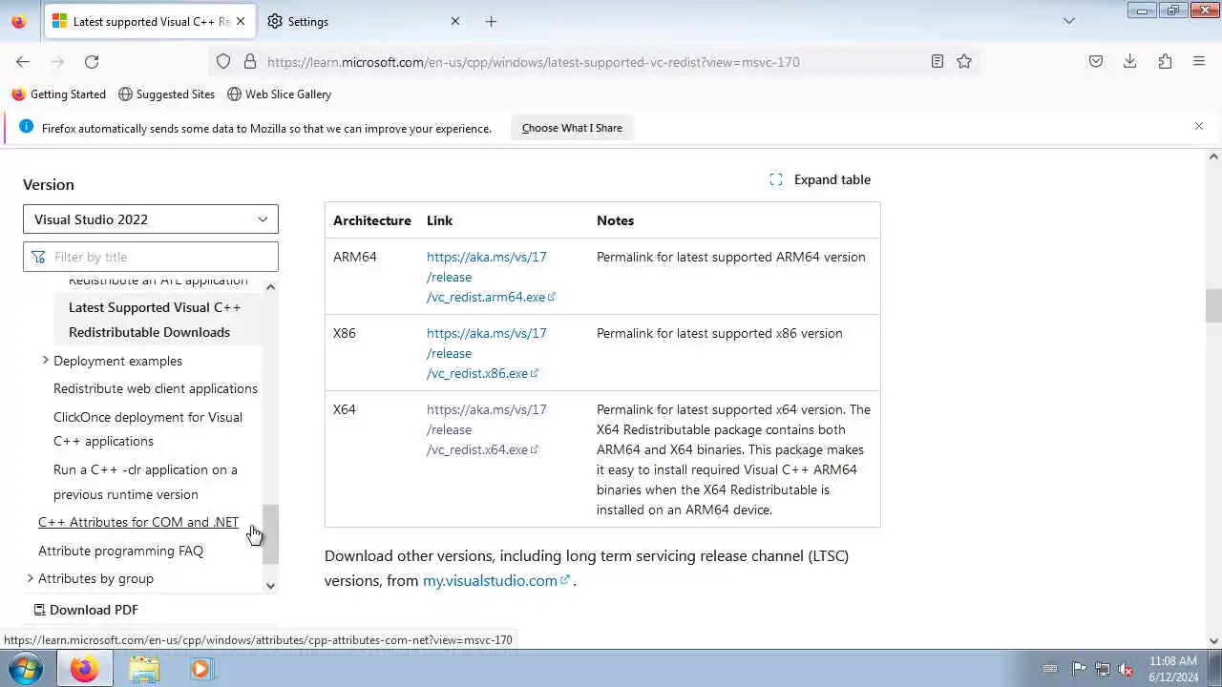Click the X64 architecture cell

tap(345, 409)
